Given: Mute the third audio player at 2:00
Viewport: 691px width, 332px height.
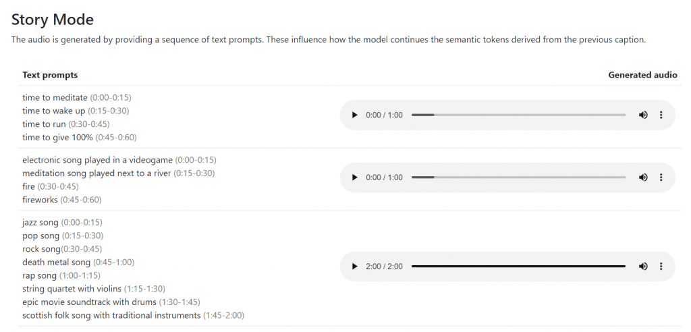Looking at the screenshot, I should 643,267.
